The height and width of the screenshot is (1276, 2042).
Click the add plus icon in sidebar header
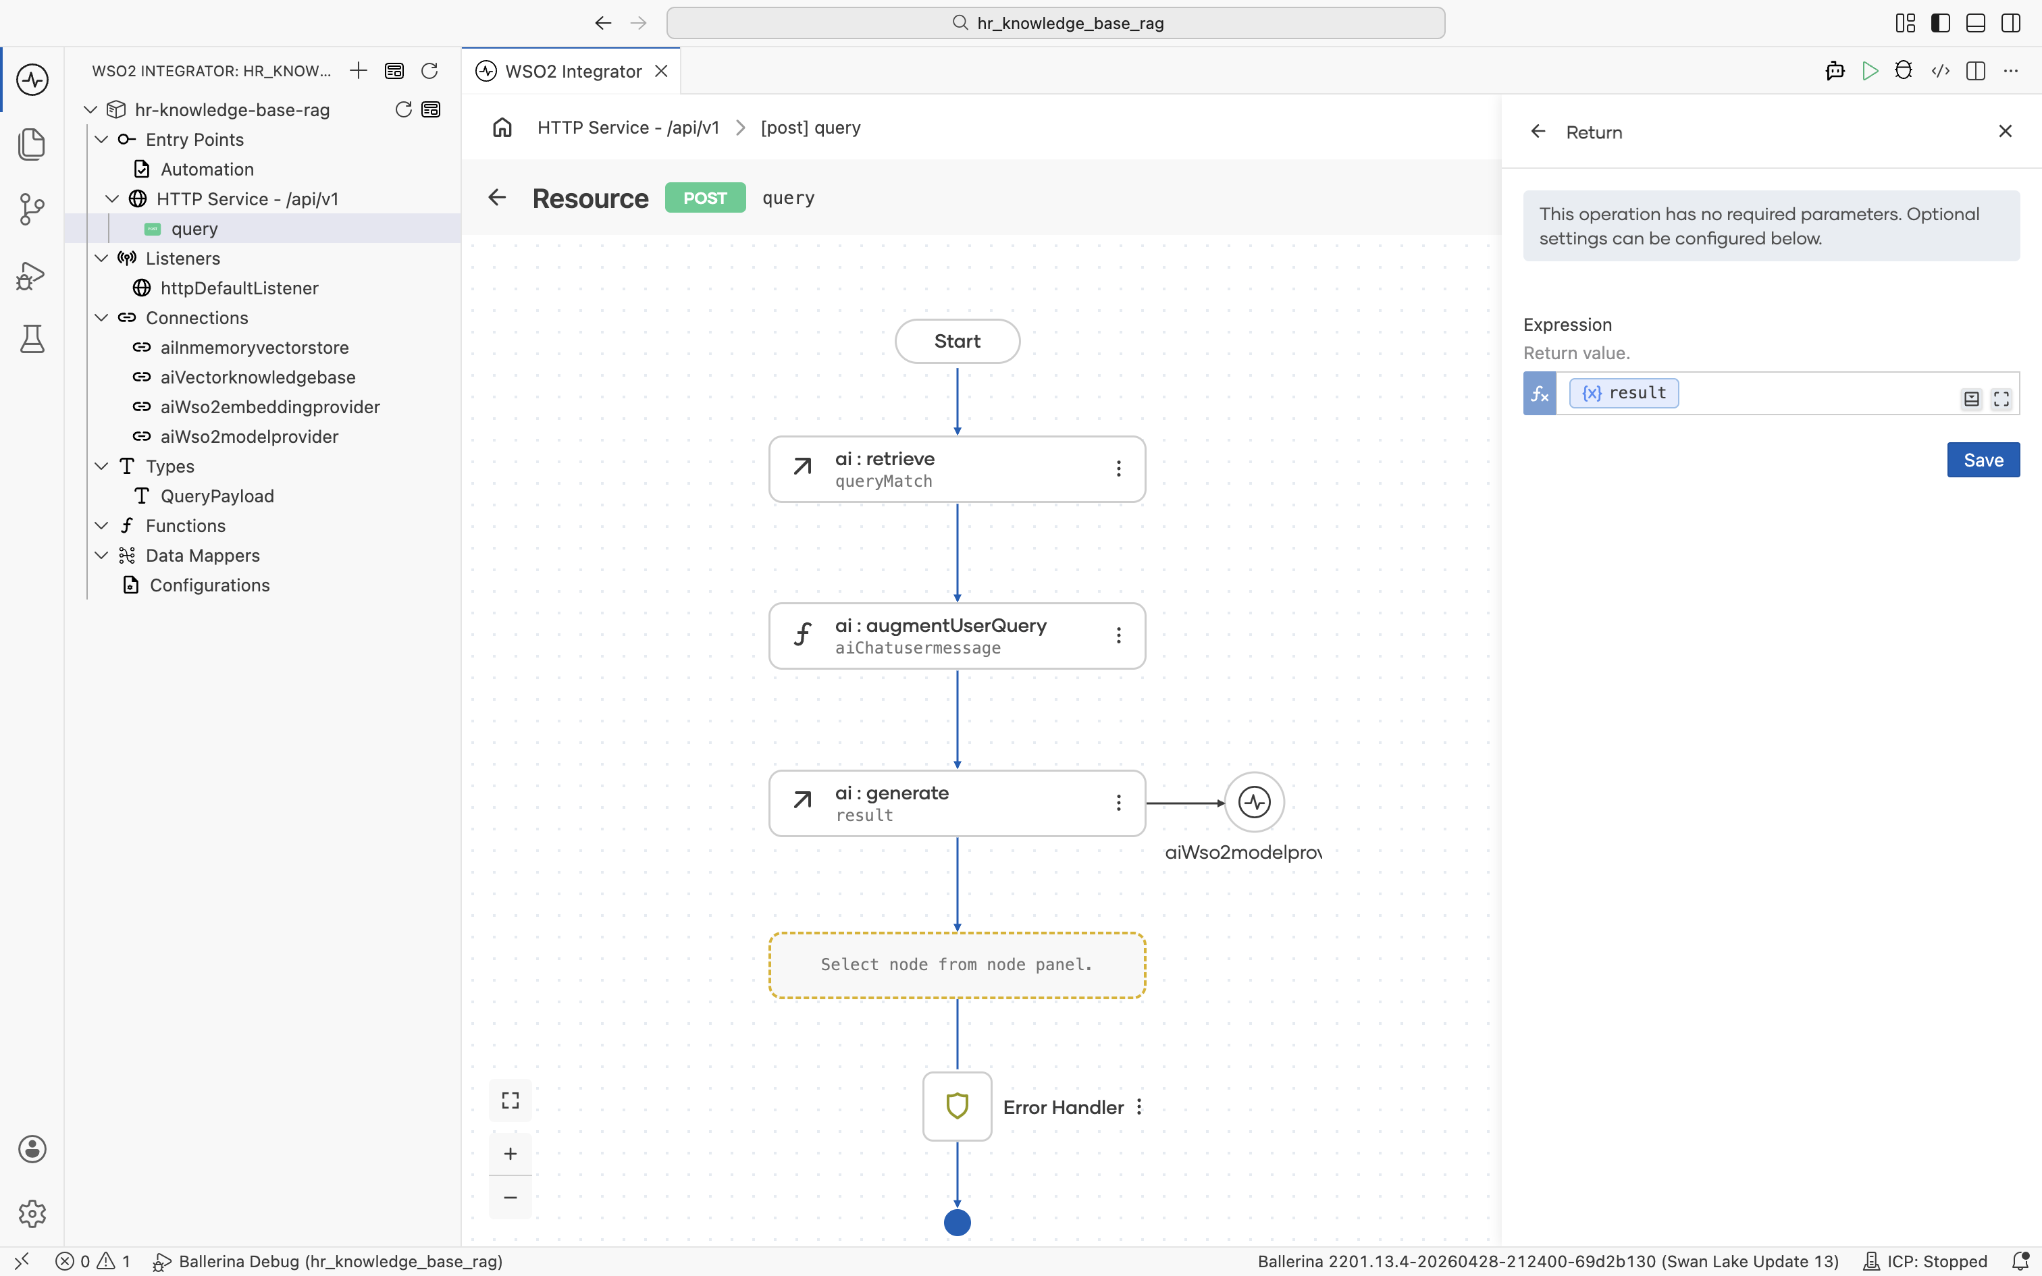(x=359, y=71)
